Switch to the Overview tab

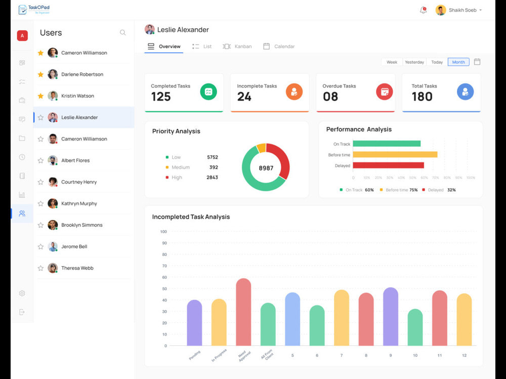pos(164,46)
